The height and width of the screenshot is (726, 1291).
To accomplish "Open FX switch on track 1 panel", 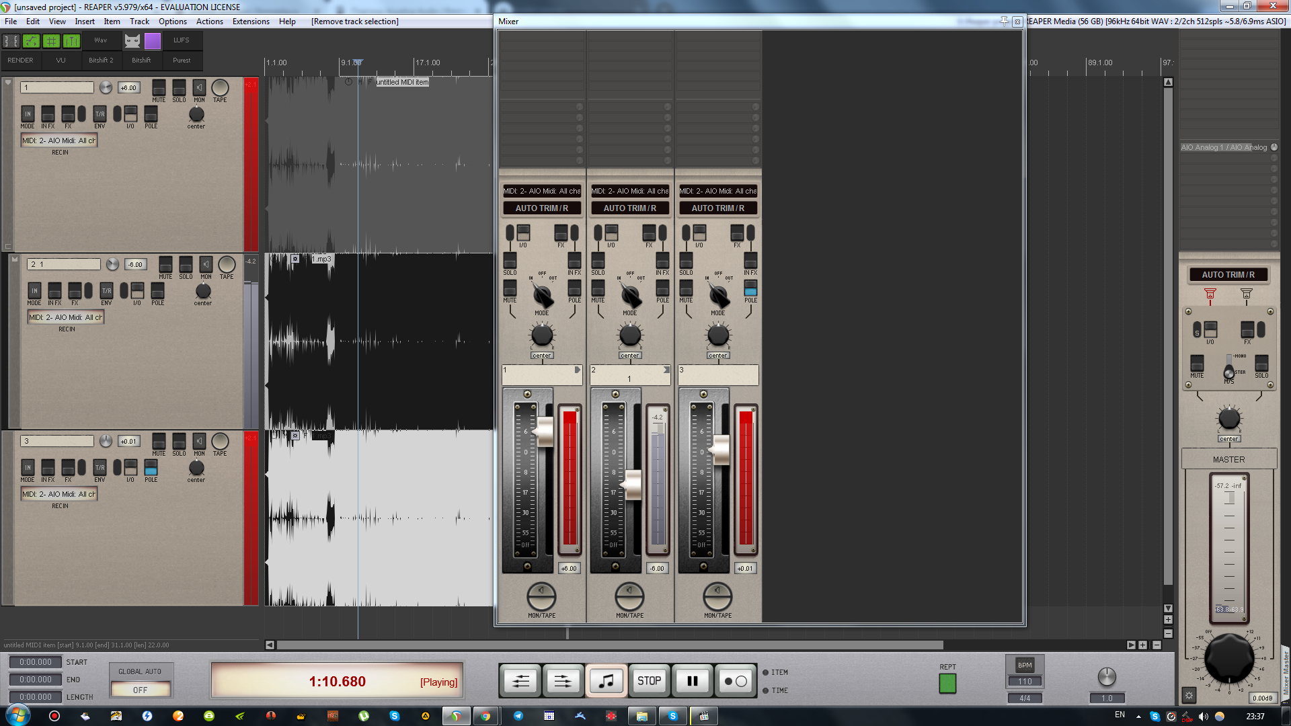I will (68, 114).
